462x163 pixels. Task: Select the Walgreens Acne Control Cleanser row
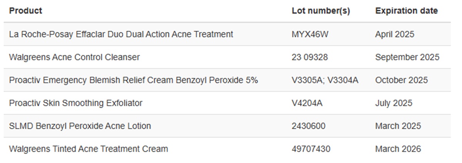tap(74, 57)
